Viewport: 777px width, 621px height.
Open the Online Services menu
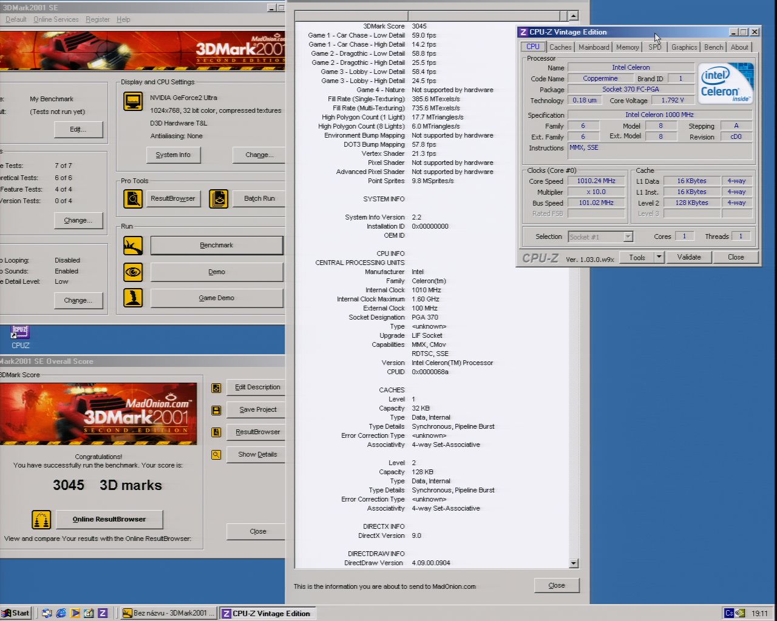click(x=56, y=19)
